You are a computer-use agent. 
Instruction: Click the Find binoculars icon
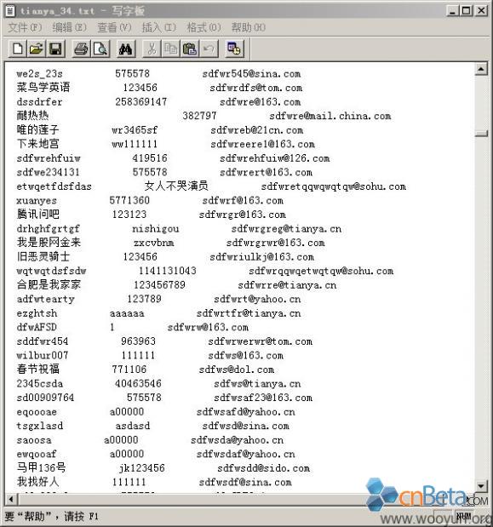126,49
